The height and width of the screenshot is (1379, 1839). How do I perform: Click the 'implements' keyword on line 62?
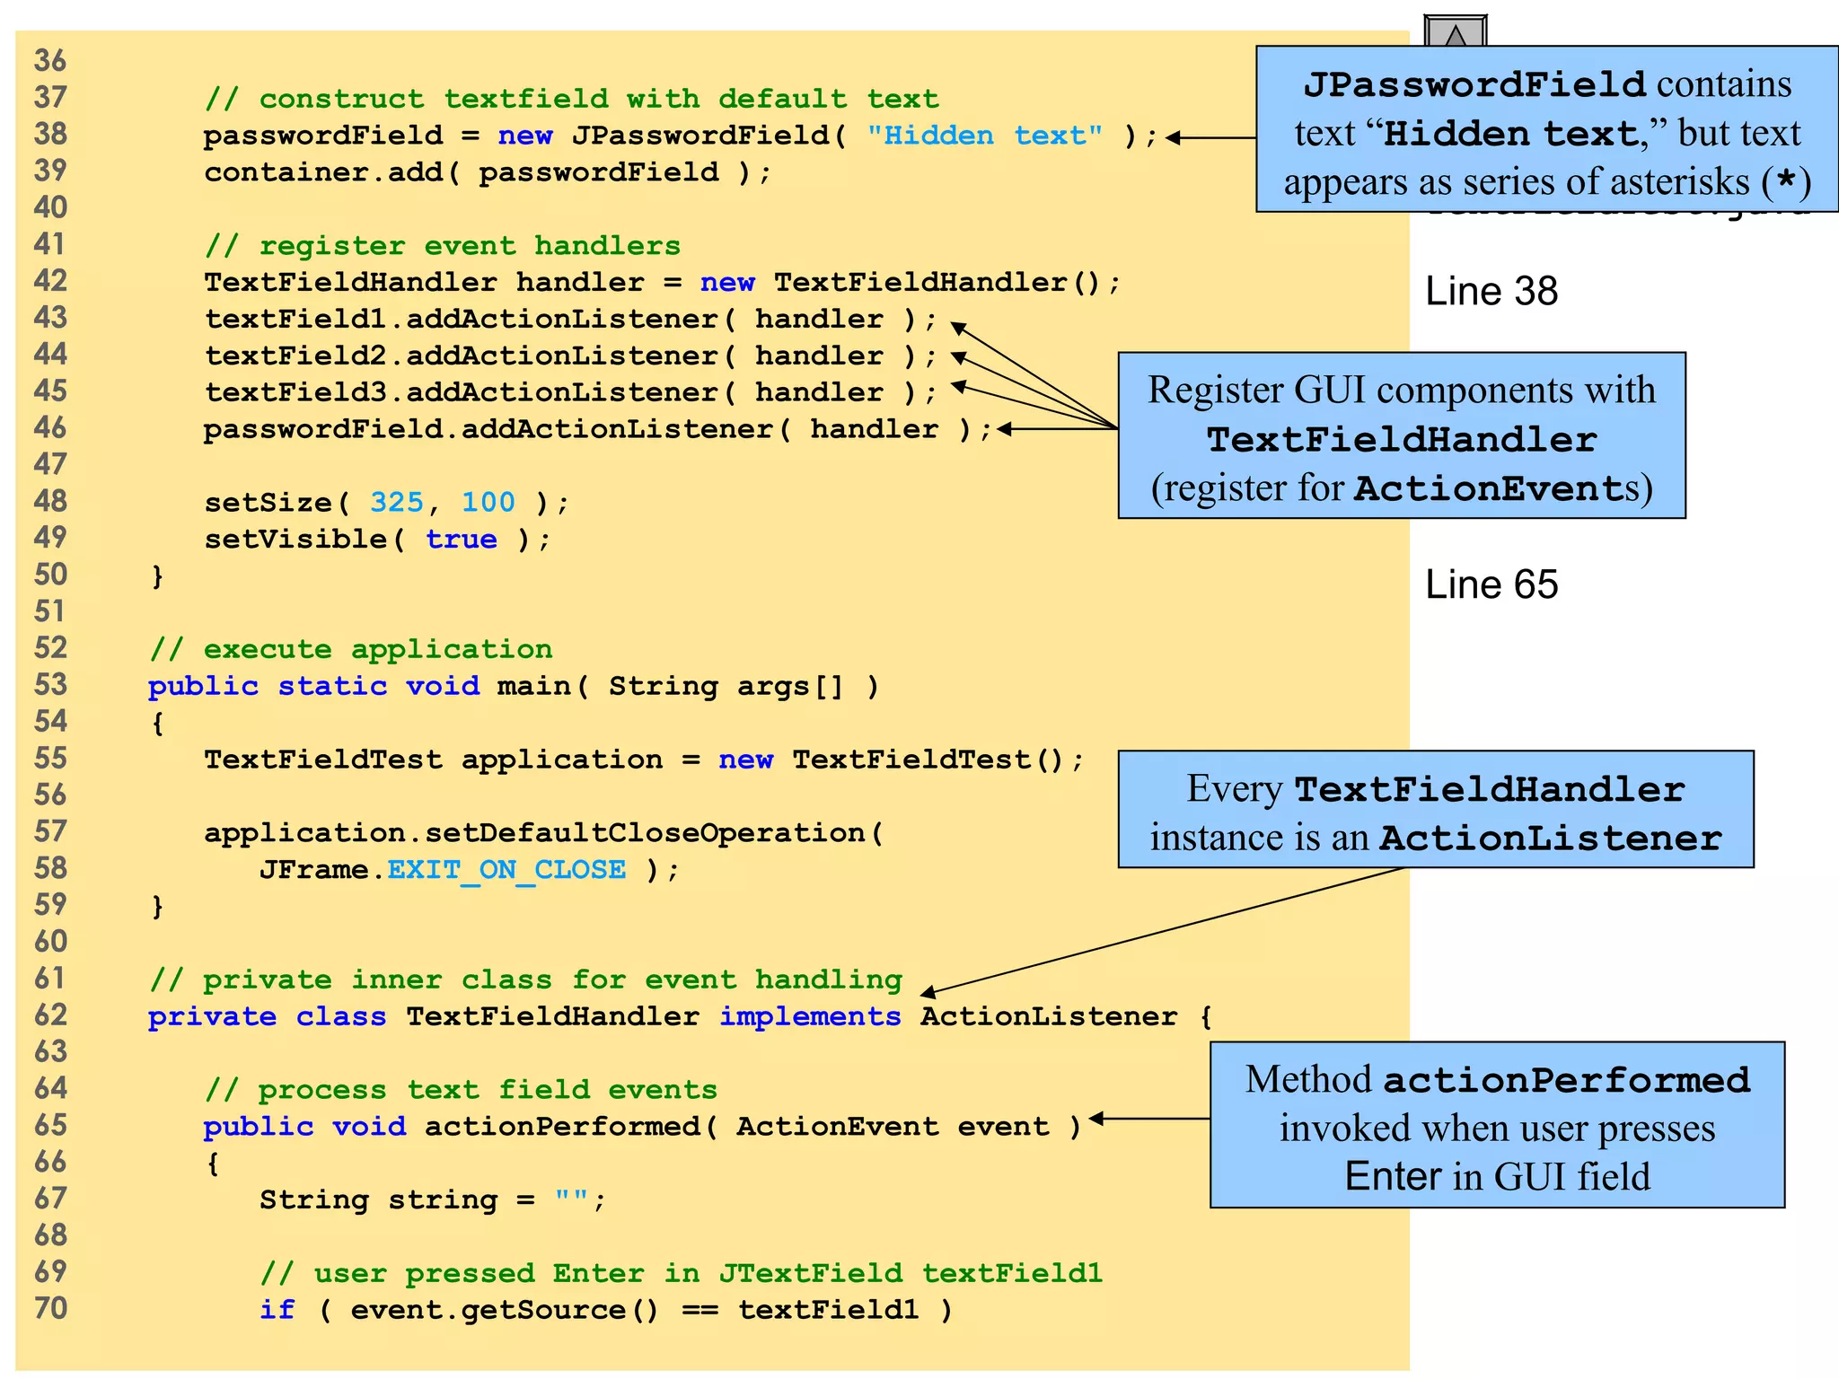point(809,1017)
